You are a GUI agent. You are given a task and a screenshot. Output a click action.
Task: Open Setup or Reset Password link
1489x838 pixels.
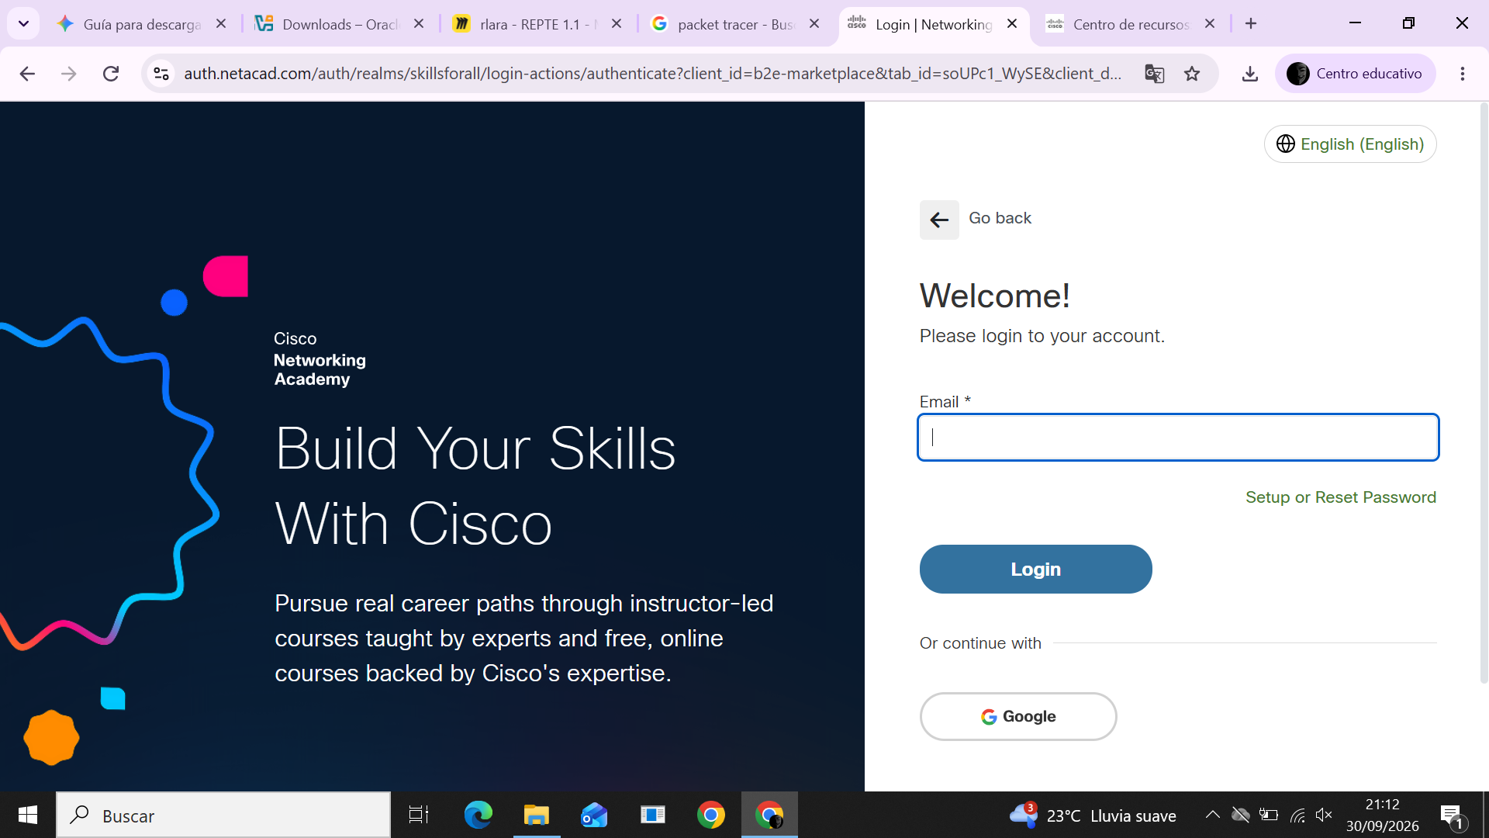(x=1341, y=497)
